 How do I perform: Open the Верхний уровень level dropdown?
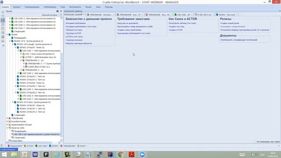(50, 15)
